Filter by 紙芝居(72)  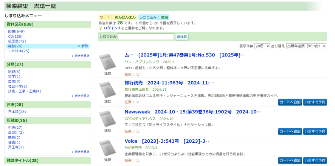tap(17, 41)
